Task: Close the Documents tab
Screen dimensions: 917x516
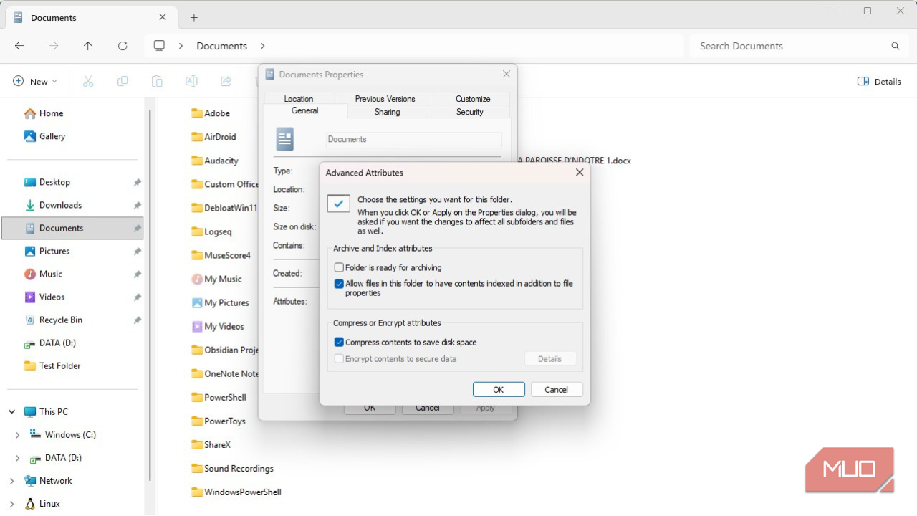Action: 163,17
